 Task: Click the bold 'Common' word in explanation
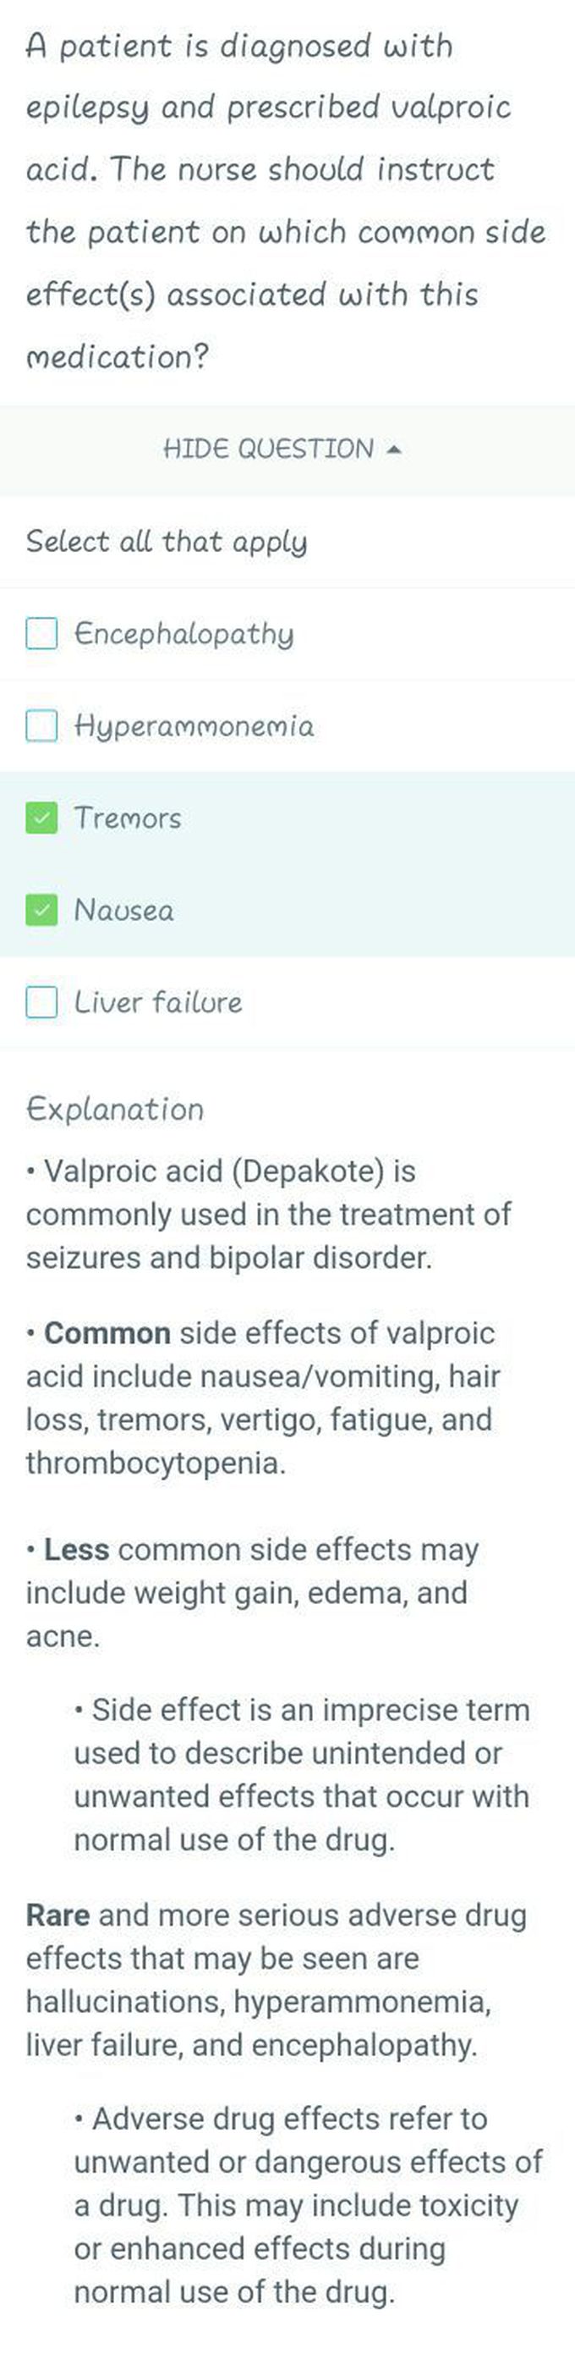(x=107, y=1333)
